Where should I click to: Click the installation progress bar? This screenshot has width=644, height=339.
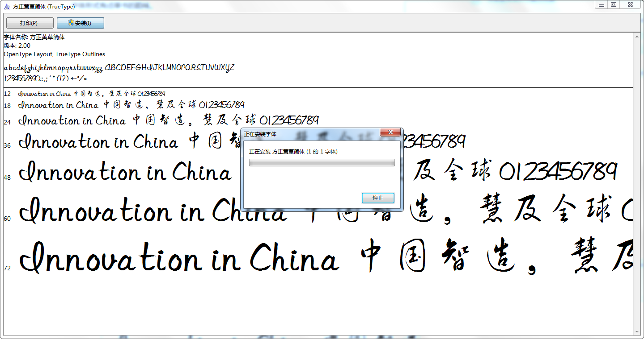click(x=322, y=162)
